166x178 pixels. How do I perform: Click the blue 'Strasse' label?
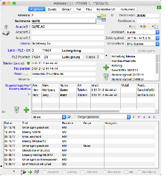[x=25, y=44]
